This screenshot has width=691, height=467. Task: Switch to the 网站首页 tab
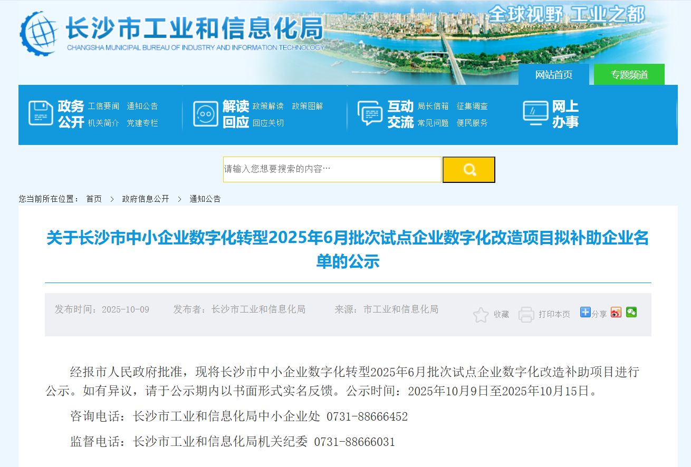click(553, 75)
